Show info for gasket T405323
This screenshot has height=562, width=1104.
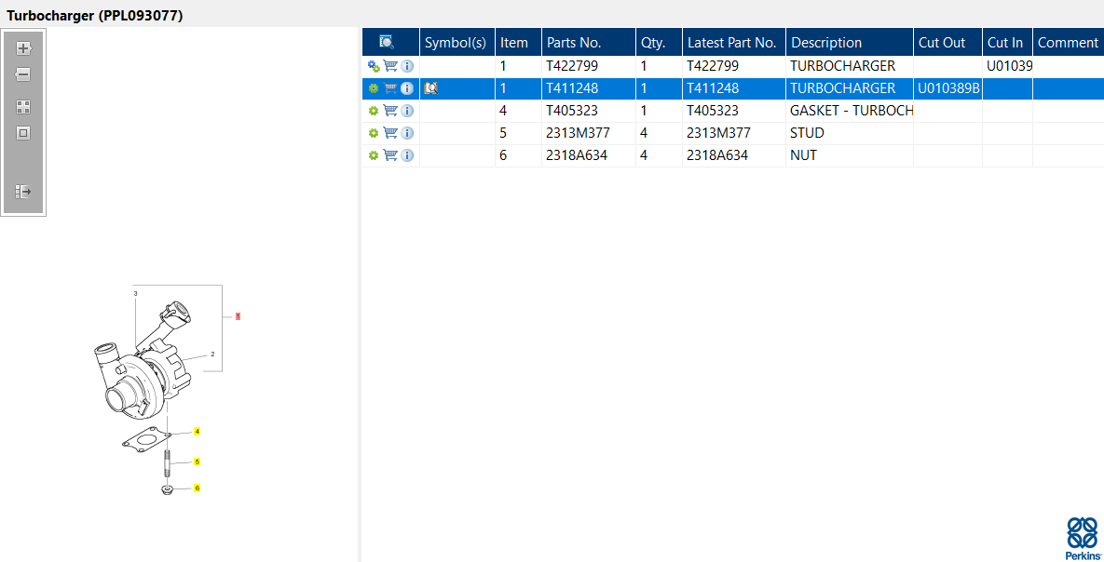coord(407,111)
